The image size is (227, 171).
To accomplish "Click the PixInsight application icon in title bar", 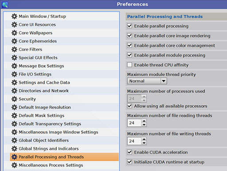I will click(5, 5).
